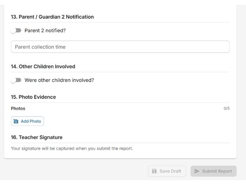Screen dimensions: 246x185
Task: Click the floppy disk icon on Save Draft
Action: 154,171
